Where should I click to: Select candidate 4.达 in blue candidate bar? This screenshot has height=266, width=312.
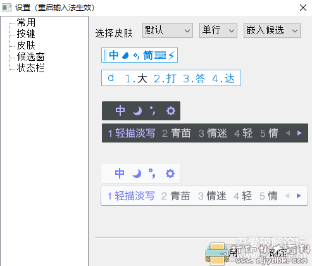click(223, 79)
